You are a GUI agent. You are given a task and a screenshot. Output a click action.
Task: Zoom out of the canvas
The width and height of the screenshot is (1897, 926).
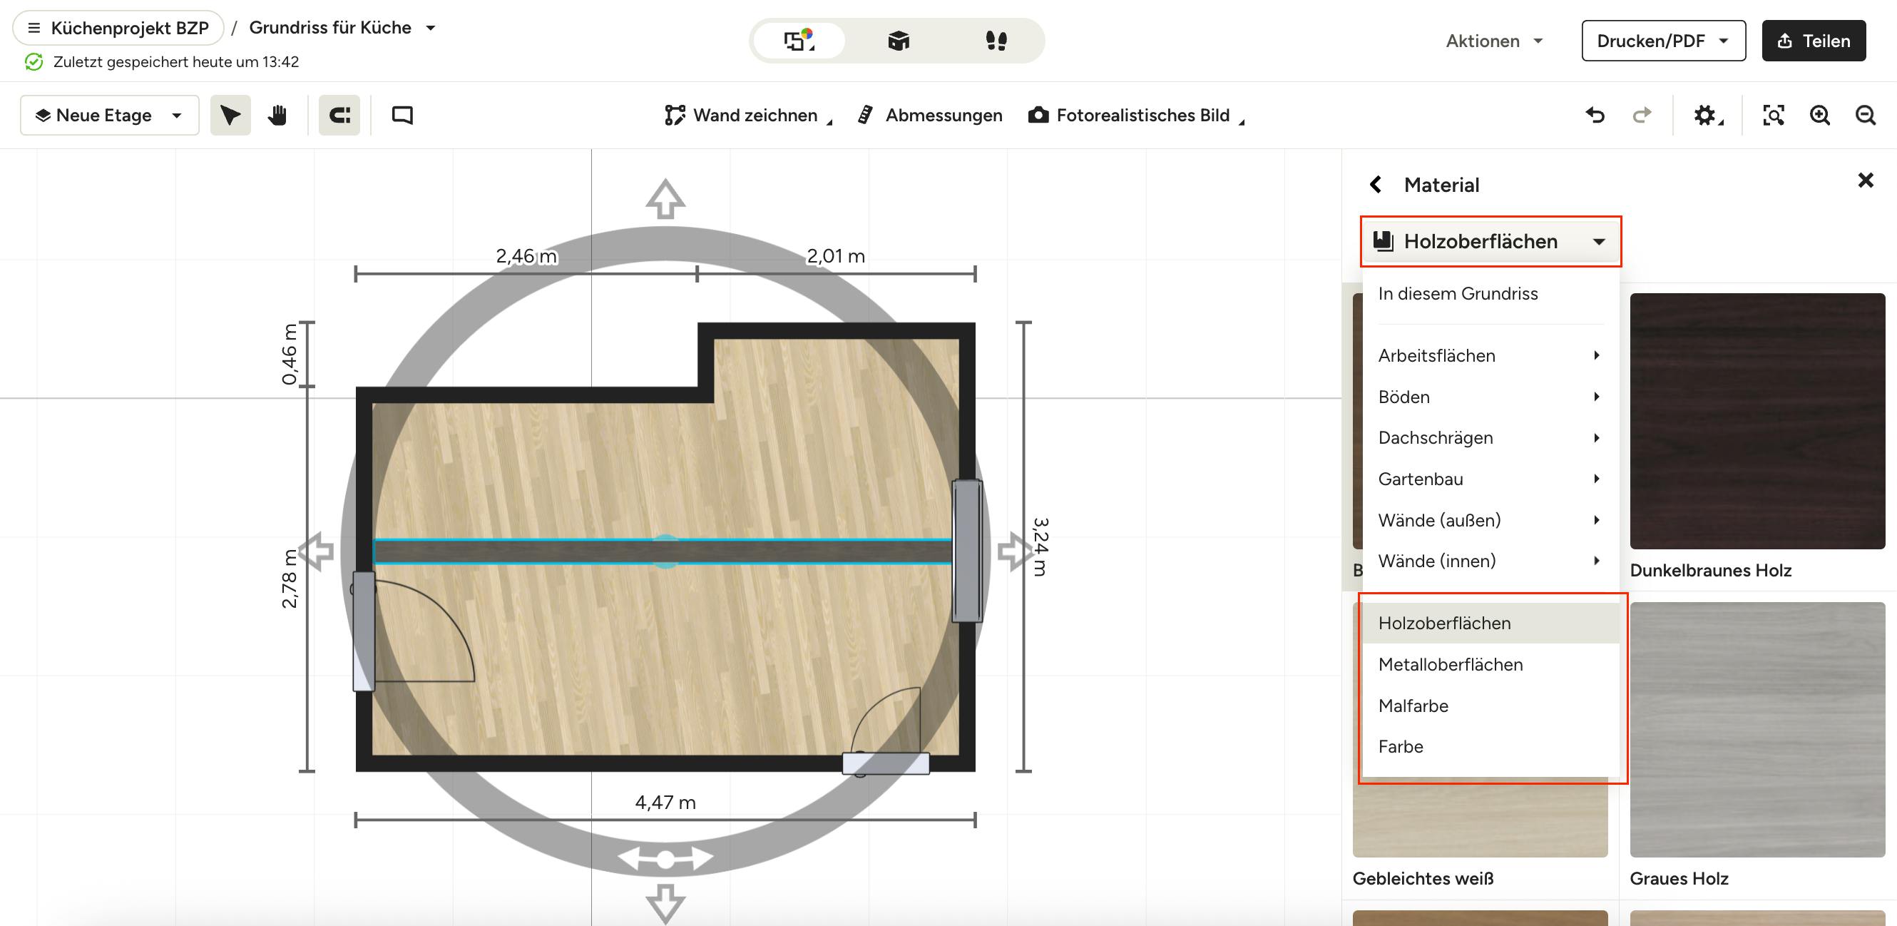[x=1866, y=115]
